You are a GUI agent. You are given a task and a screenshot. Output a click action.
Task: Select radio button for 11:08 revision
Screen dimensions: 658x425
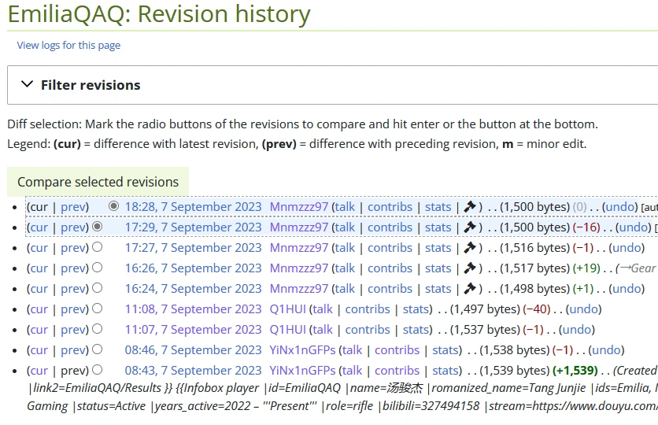click(x=97, y=309)
